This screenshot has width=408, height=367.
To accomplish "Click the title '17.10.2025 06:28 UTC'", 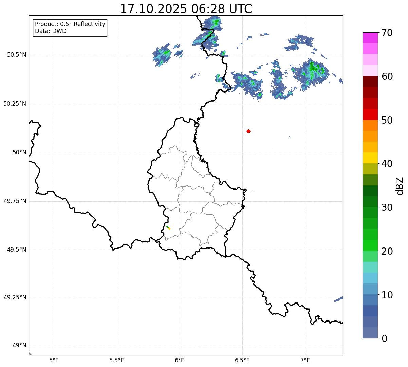I will click(x=186, y=9).
